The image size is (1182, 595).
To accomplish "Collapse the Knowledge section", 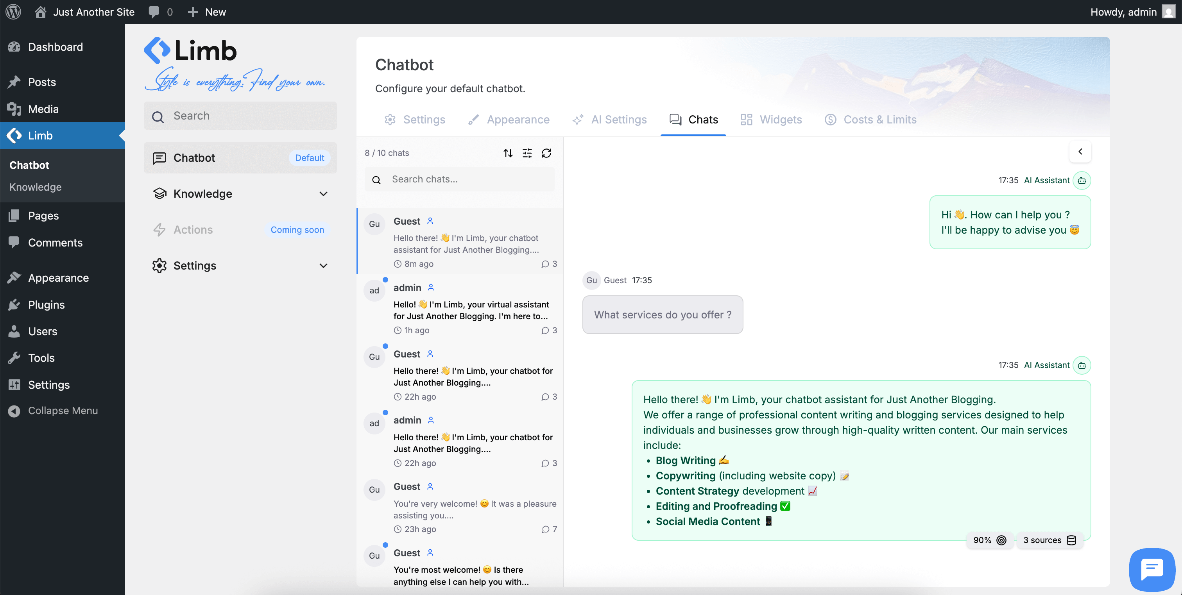I will [324, 194].
